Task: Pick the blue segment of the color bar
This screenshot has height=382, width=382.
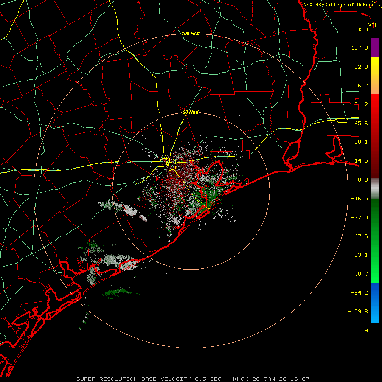Action: pyautogui.click(x=375, y=303)
